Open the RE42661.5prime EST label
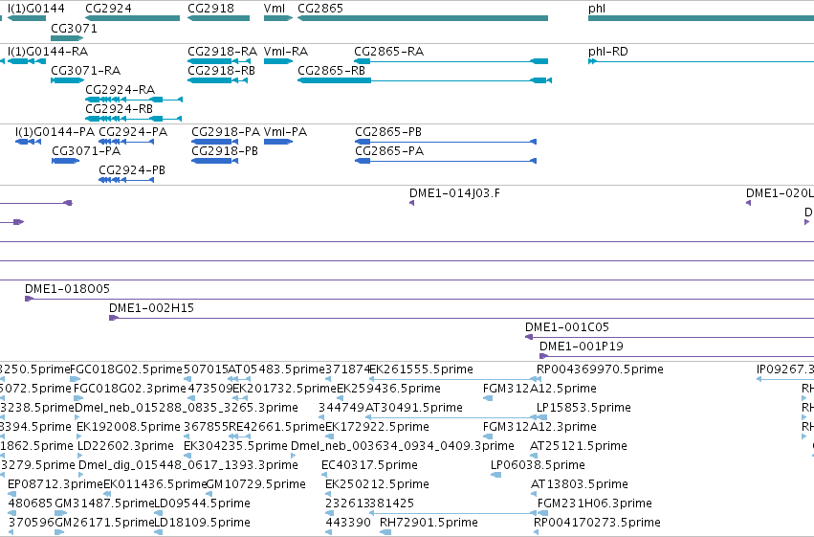 [x=276, y=427]
